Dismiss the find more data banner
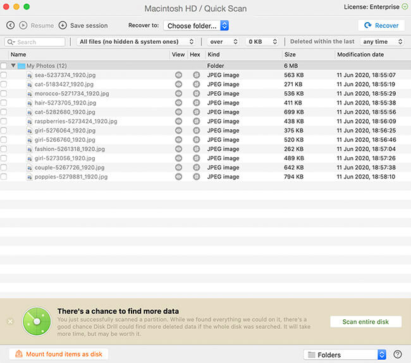The image size is (411, 363). [10, 321]
